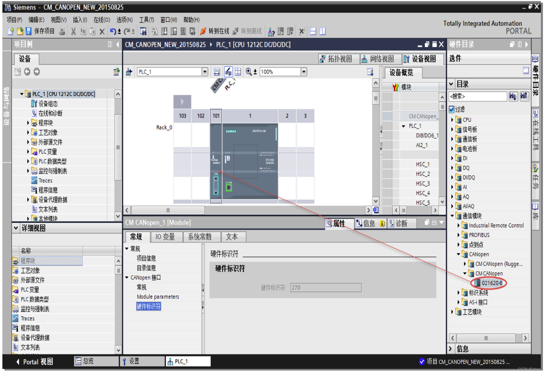This screenshot has width=546, height=374.
Task: Open the 工具(T) menu
Action: (146, 20)
